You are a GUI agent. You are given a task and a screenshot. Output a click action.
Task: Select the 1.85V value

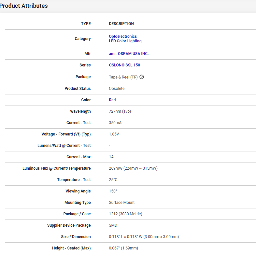pos(114,134)
